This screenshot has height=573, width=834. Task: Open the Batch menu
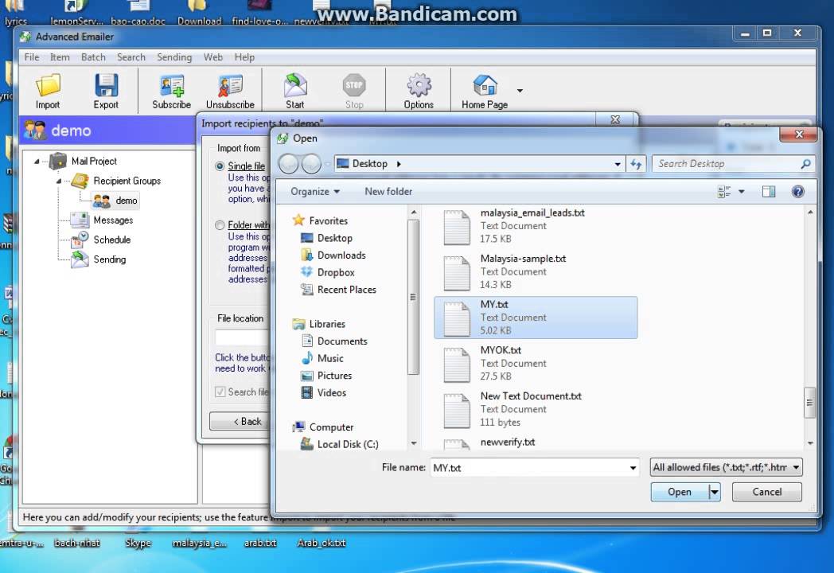93,57
